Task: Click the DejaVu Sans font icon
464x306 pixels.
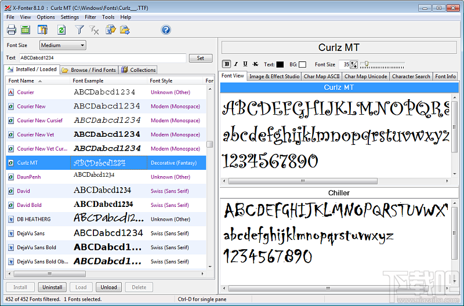Action: point(11,234)
